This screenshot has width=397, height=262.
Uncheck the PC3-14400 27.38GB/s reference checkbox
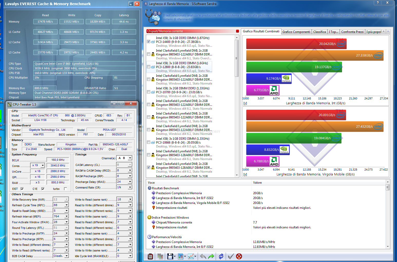[x=149, y=42]
